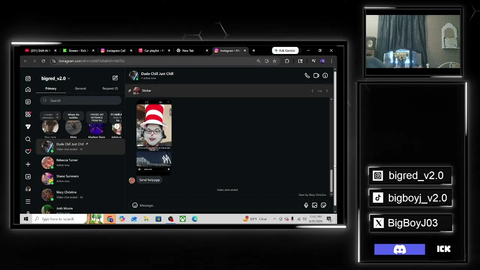Open Mary Christine conversation
Screen dimensions: 480x270
click(x=80, y=195)
